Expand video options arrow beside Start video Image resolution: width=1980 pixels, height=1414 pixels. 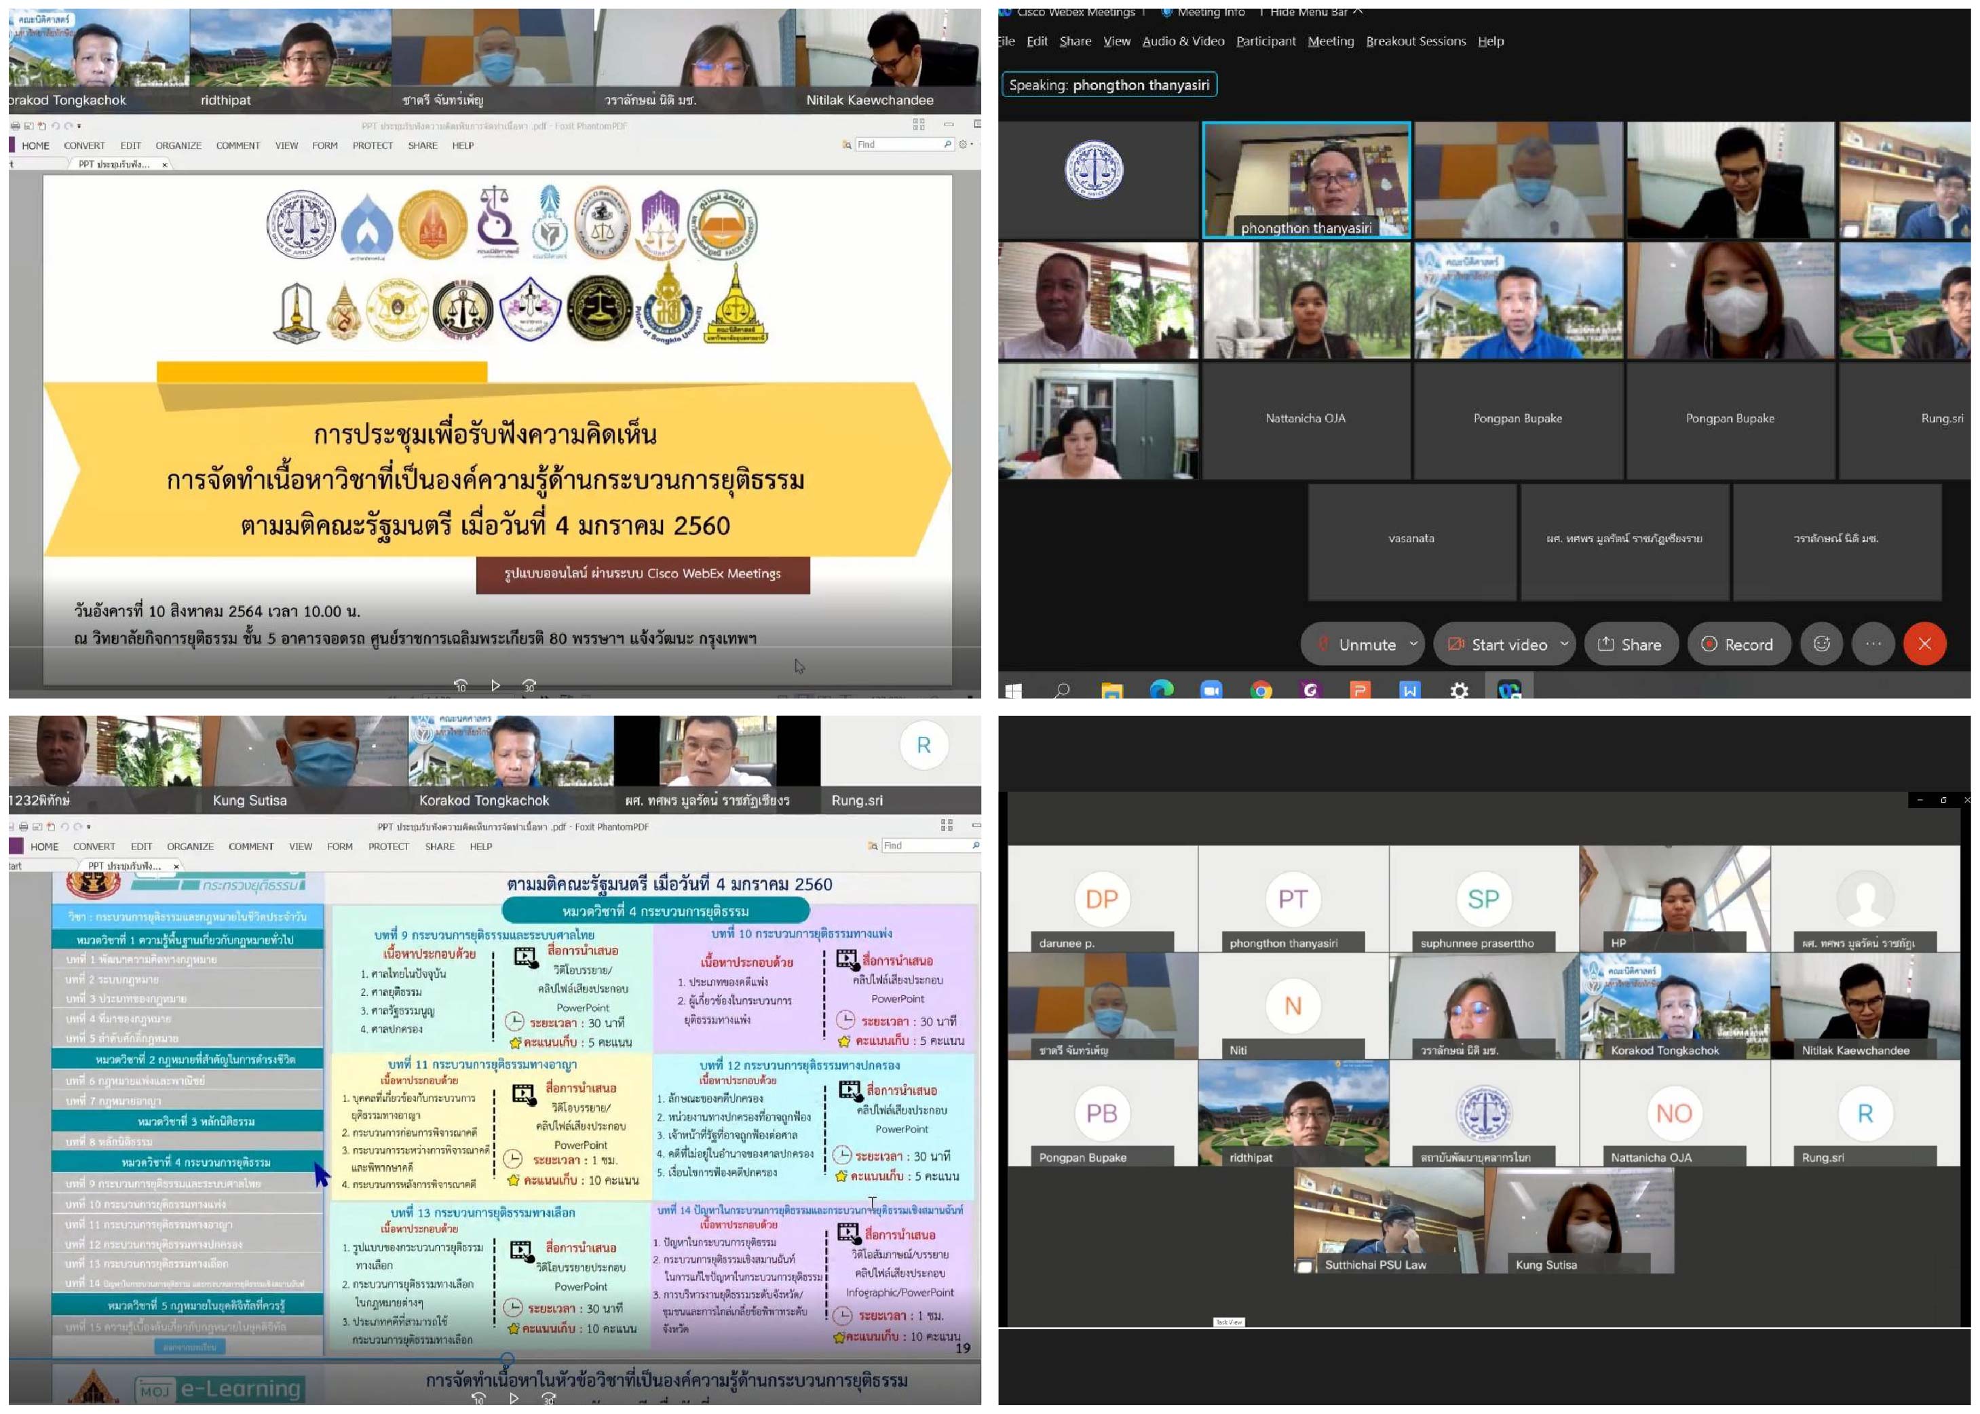click(x=1564, y=645)
